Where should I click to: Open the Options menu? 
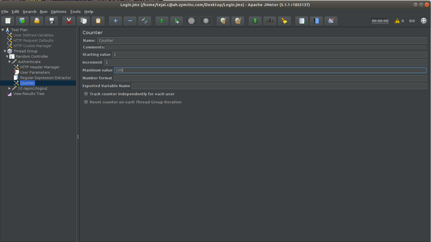coord(58,11)
